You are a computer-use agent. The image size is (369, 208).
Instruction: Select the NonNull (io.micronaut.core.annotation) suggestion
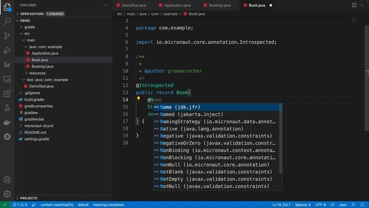coord(217,165)
